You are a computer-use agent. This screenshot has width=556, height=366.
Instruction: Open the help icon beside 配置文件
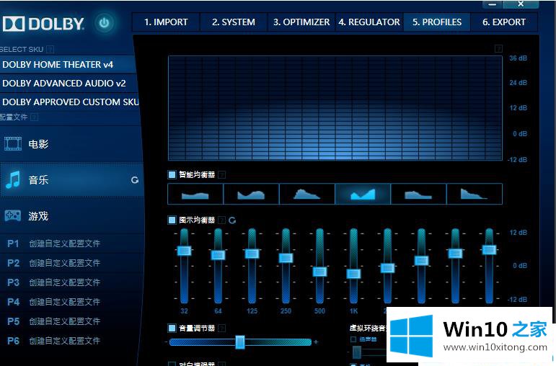[x=35, y=117]
